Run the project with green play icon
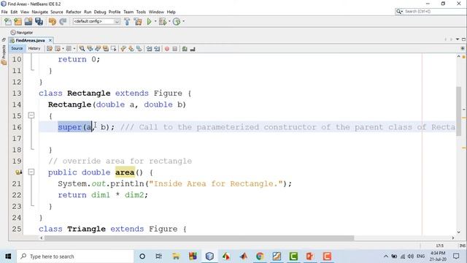The width and height of the screenshot is (467, 263). [149, 21]
